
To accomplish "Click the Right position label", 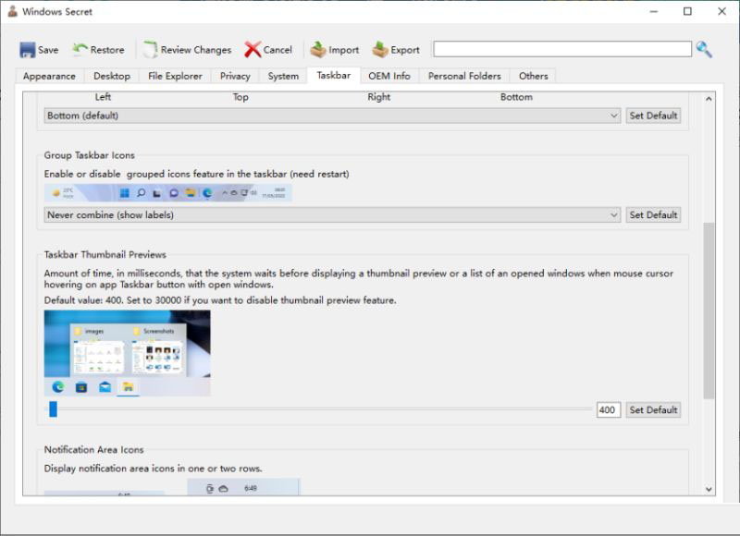I will click(379, 97).
